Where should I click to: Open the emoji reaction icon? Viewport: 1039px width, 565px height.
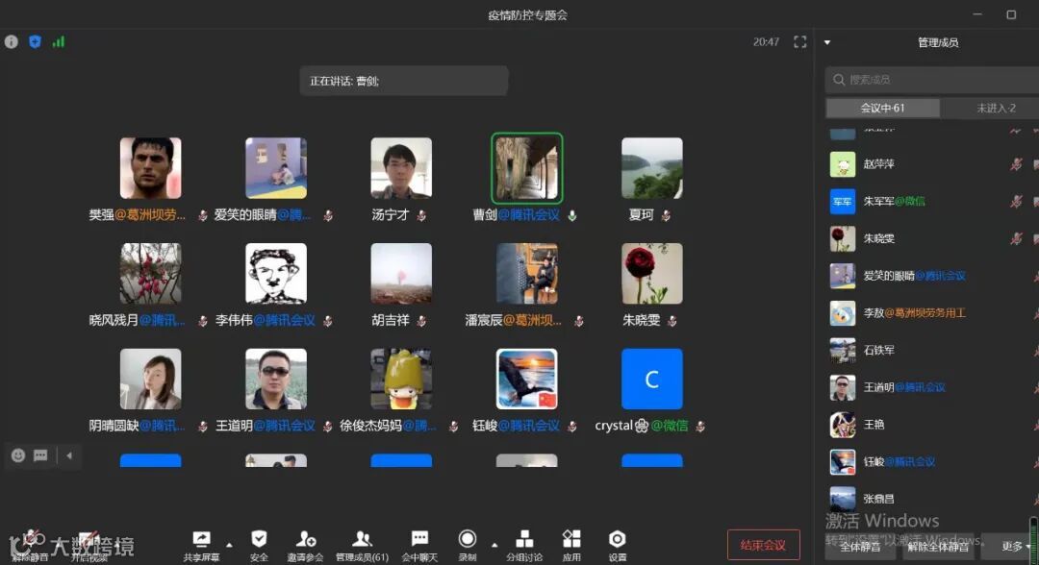(x=18, y=455)
